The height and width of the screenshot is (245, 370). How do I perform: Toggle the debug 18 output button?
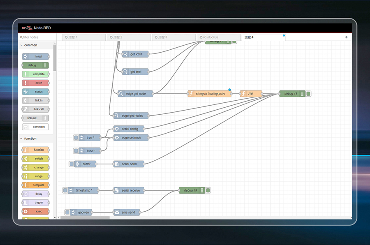click(308, 94)
